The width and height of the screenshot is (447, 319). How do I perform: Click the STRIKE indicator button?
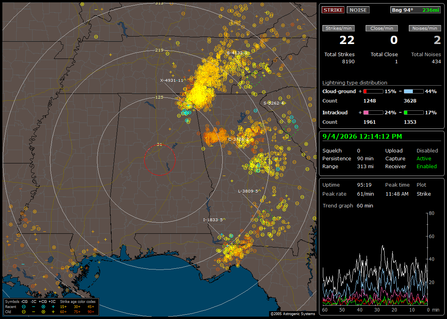[333, 10]
